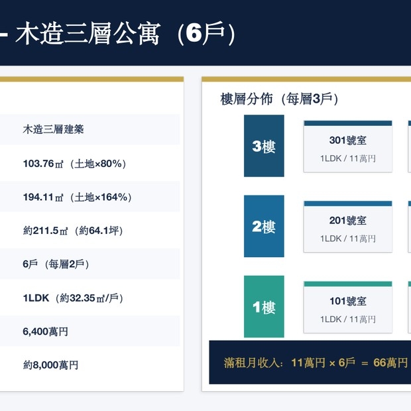Viewport: 411px width, 411px height.
Task: Click 1LDK / 11萬円 under 101號室
Action: tap(348, 320)
